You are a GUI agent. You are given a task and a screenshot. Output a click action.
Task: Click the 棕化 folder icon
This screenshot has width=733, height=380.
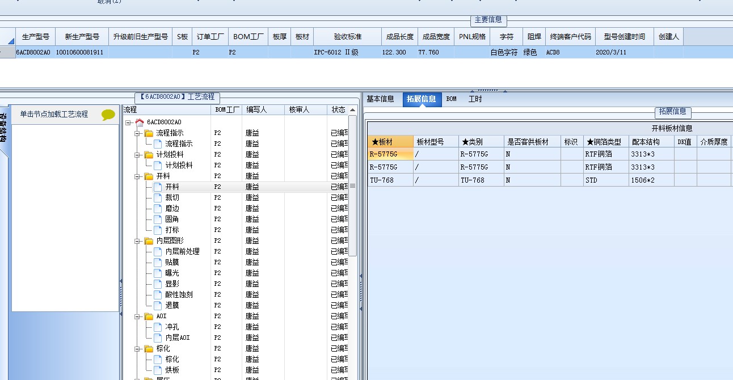(149, 348)
